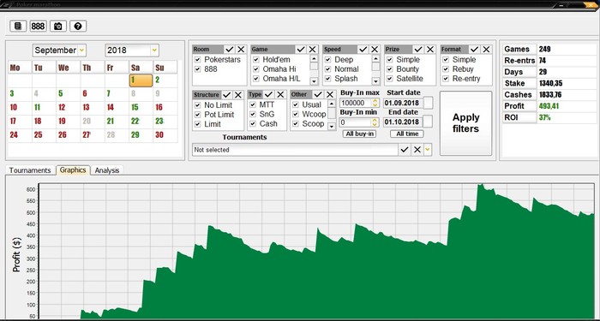Clear the Tournaments selection with the X
Image resolution: width=600 pixels, height=321 pixels.
(x=417, y=150)
